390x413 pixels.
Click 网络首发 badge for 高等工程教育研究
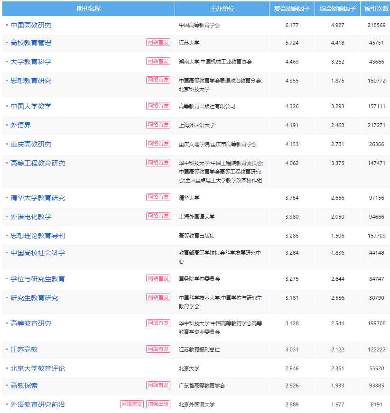click(x=158, y=163)
